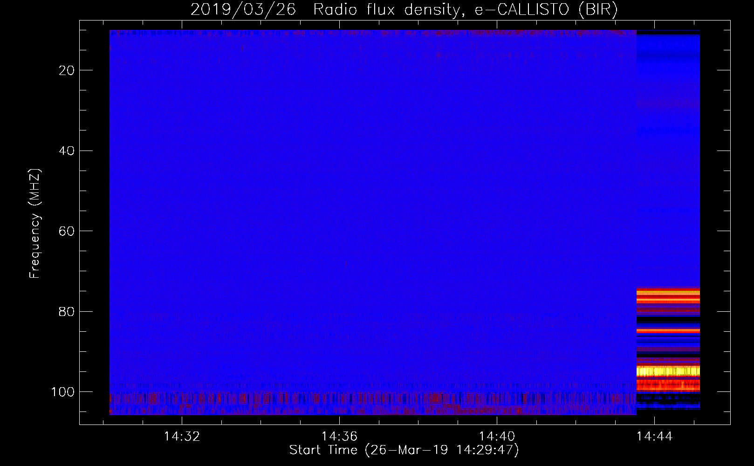Click the frequency tick label "80"

click(67, 312)
